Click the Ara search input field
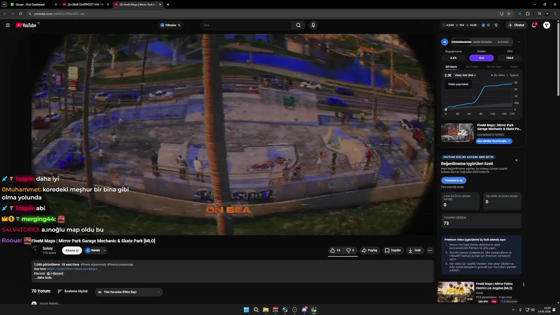560x315 pixels. pyautogui.click(x=245, y=25)
